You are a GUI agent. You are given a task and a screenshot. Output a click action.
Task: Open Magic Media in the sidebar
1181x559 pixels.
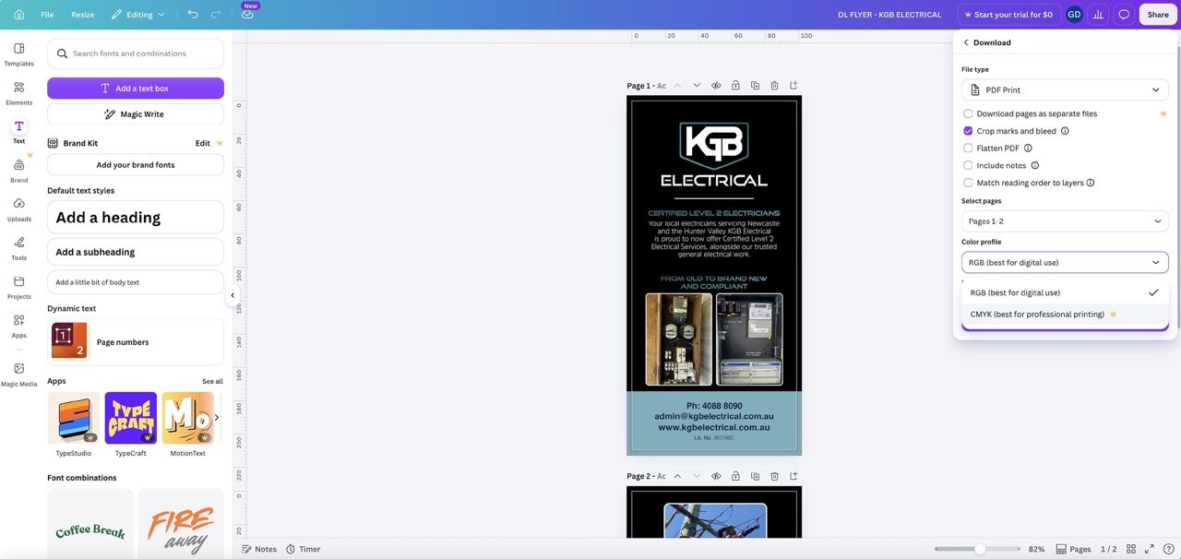click(18, 374)
